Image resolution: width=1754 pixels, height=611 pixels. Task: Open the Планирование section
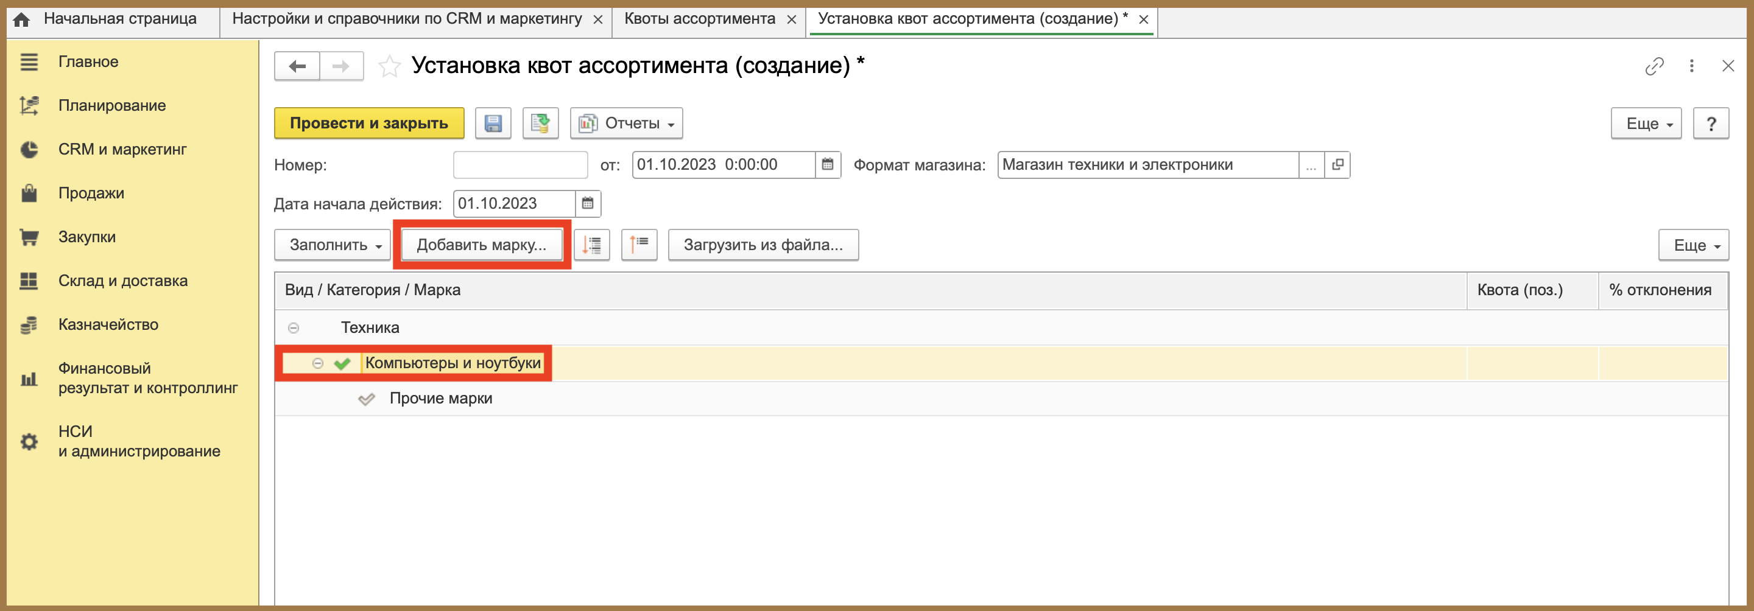111,105
